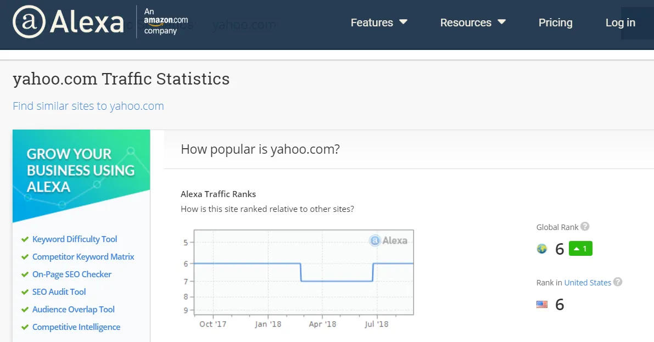Viewport: 654px width, 342px height.
Task: Click the Alexa logo in the header
Action: tap(69, 22)
